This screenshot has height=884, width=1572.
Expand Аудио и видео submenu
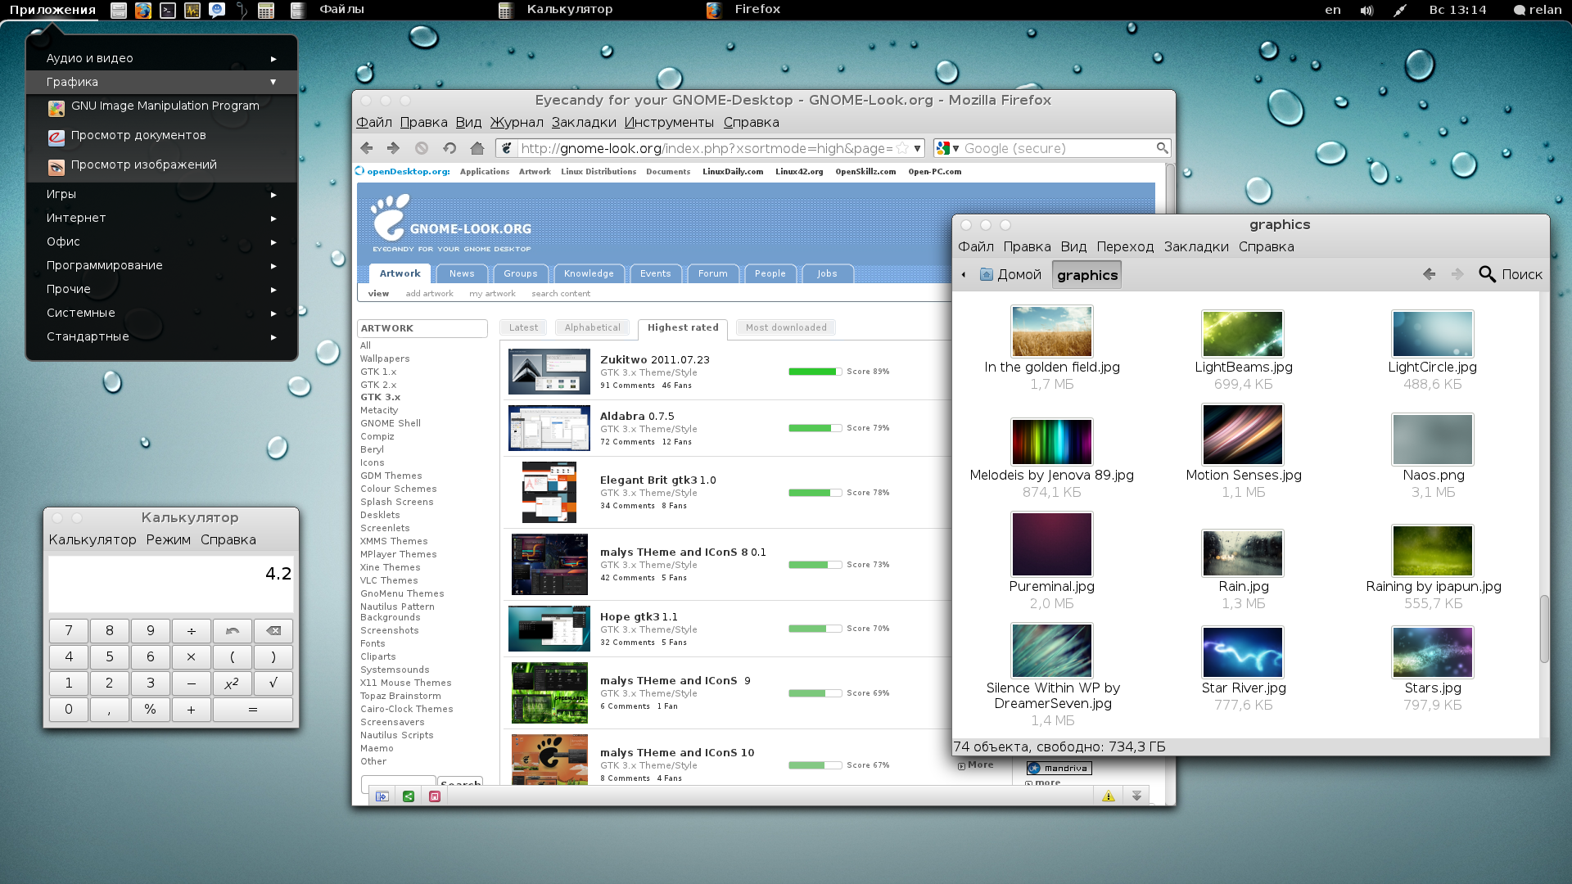(161, 58)
